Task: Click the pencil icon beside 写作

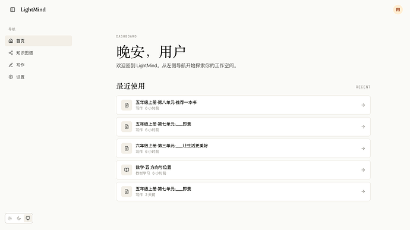Action: [11, 65]
